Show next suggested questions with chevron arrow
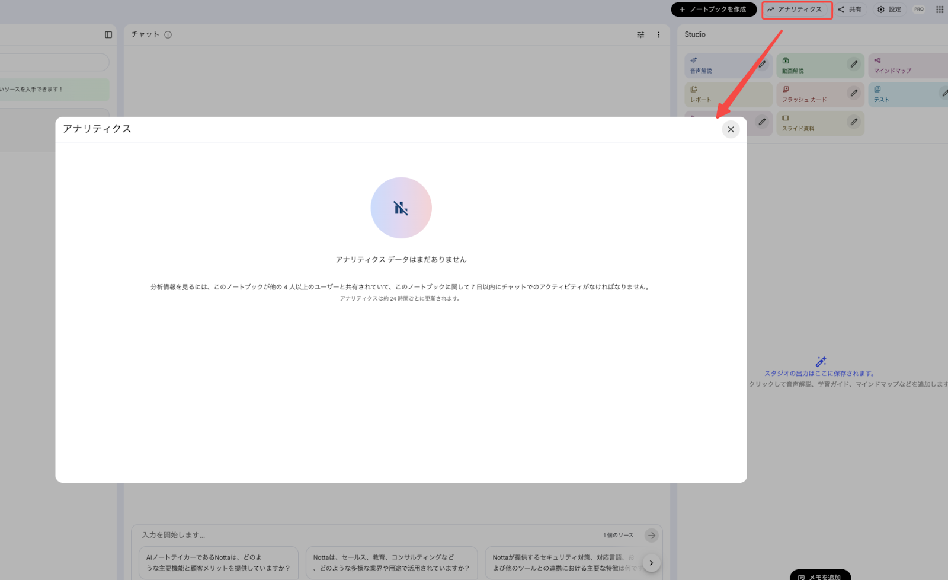Screen dimensions: 948x580 [x=651, y=563]
